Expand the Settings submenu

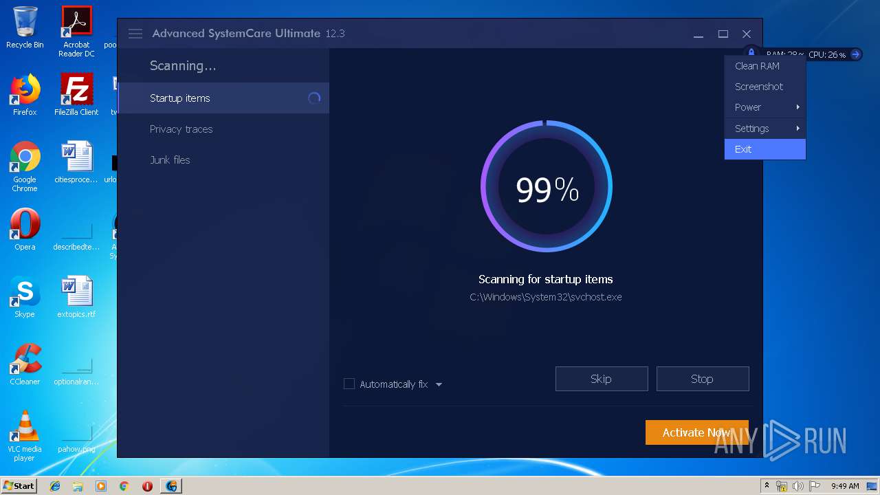(x=764, y=129)
